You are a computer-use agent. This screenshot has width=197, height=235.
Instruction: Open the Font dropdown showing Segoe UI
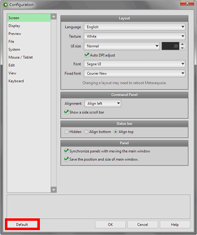coord(134,64)
